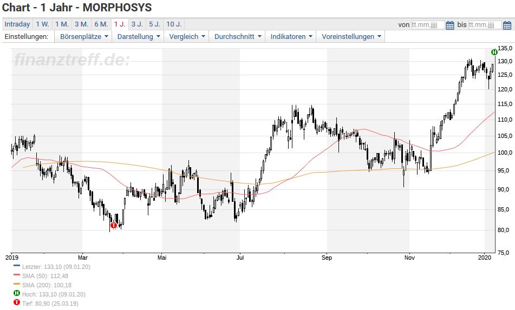Image resolution: width=515 pixels, height=310 pixels.
Task: Select the 6 M. time range tab
Action: tap(101, 24)
